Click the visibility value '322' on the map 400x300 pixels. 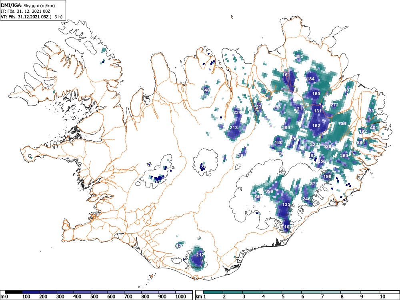click(314, 144)
